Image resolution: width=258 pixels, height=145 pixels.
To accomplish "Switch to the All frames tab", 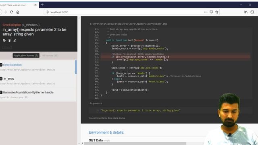I will 50,56.
